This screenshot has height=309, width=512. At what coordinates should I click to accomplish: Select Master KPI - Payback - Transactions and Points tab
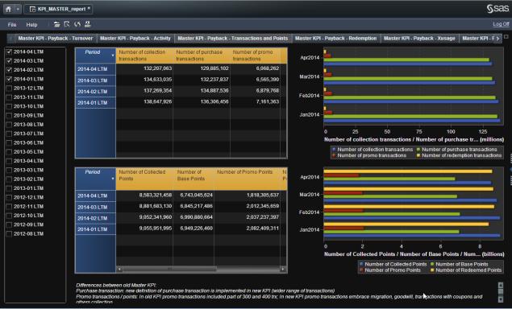pos(233,39)
